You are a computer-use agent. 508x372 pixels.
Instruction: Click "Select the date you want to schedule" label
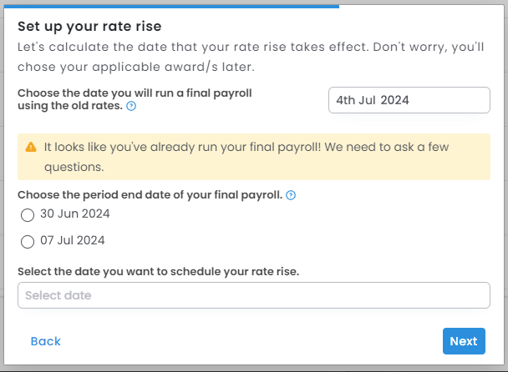pos(158,271)
